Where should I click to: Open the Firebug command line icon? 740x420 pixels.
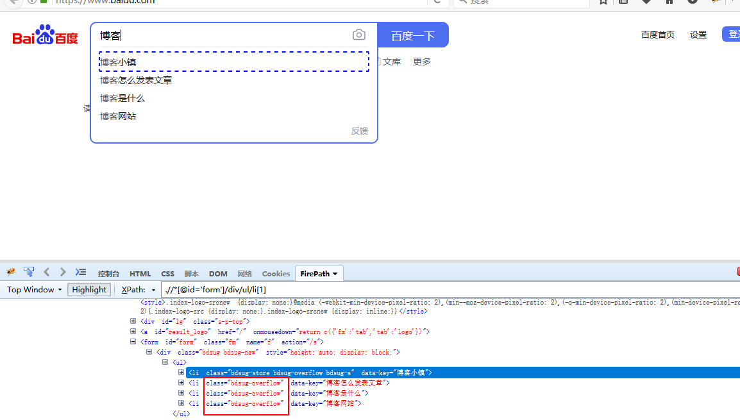tap(81, 272)
